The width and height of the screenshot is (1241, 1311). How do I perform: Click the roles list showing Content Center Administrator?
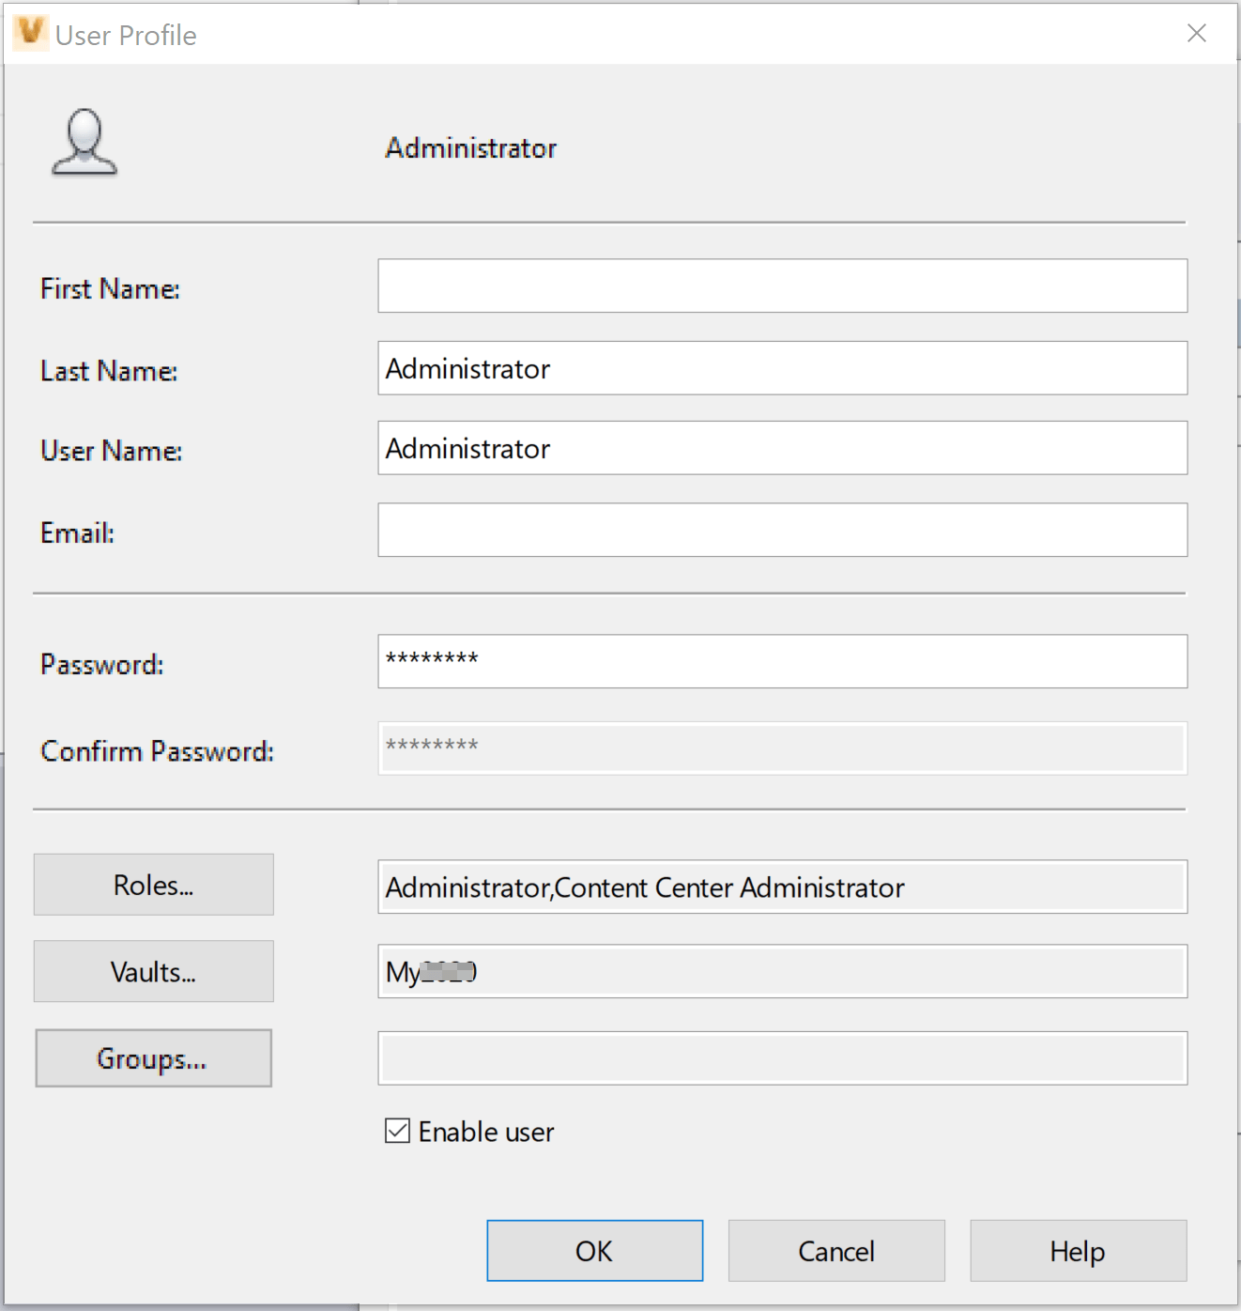783,887
